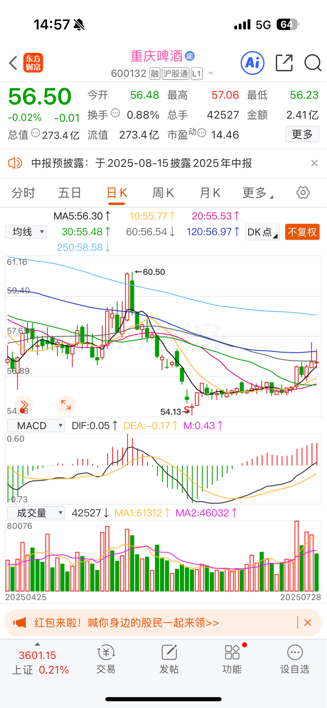327x708 pixels.
Task: Tap the 20250728 end date label
Action: [x=301, y=597]
